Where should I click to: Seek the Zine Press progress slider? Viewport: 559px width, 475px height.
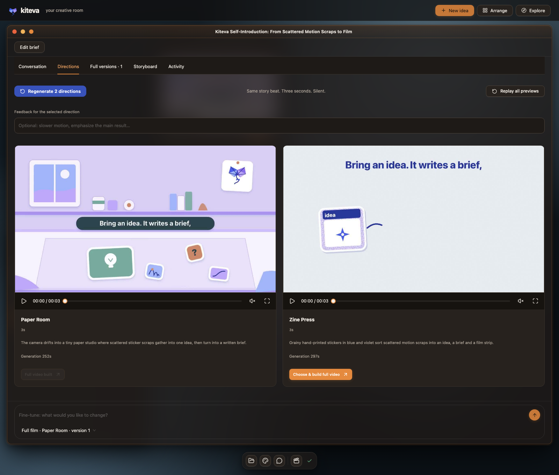(x=421, y=301)
